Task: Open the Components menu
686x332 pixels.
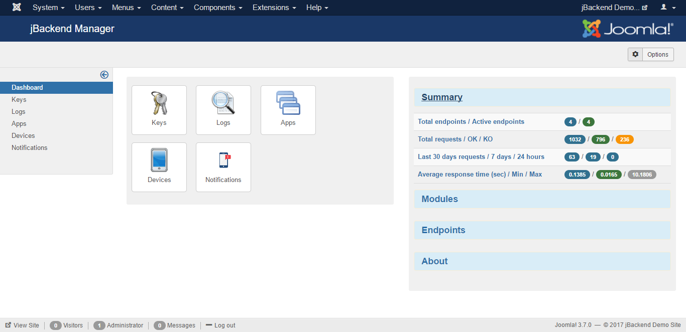Action: pos(218,8)
